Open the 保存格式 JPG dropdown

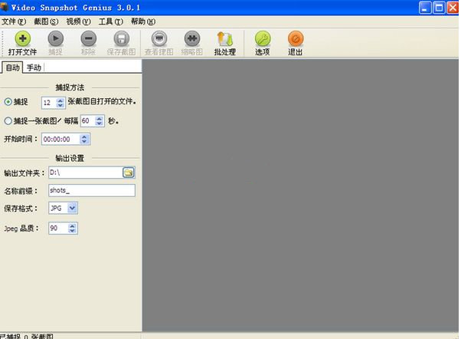point(72,208)
